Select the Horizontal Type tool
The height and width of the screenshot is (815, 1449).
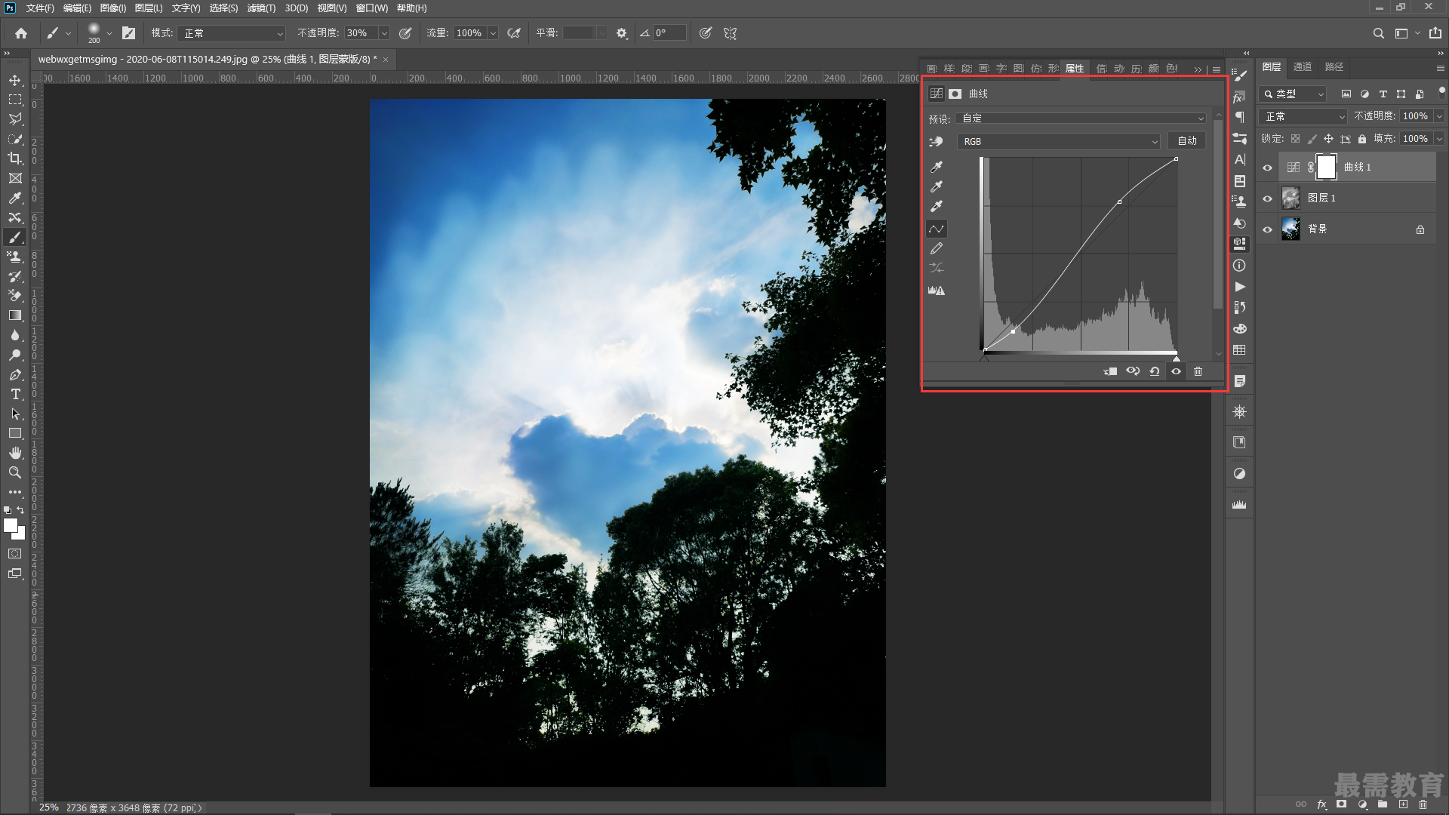15,394
